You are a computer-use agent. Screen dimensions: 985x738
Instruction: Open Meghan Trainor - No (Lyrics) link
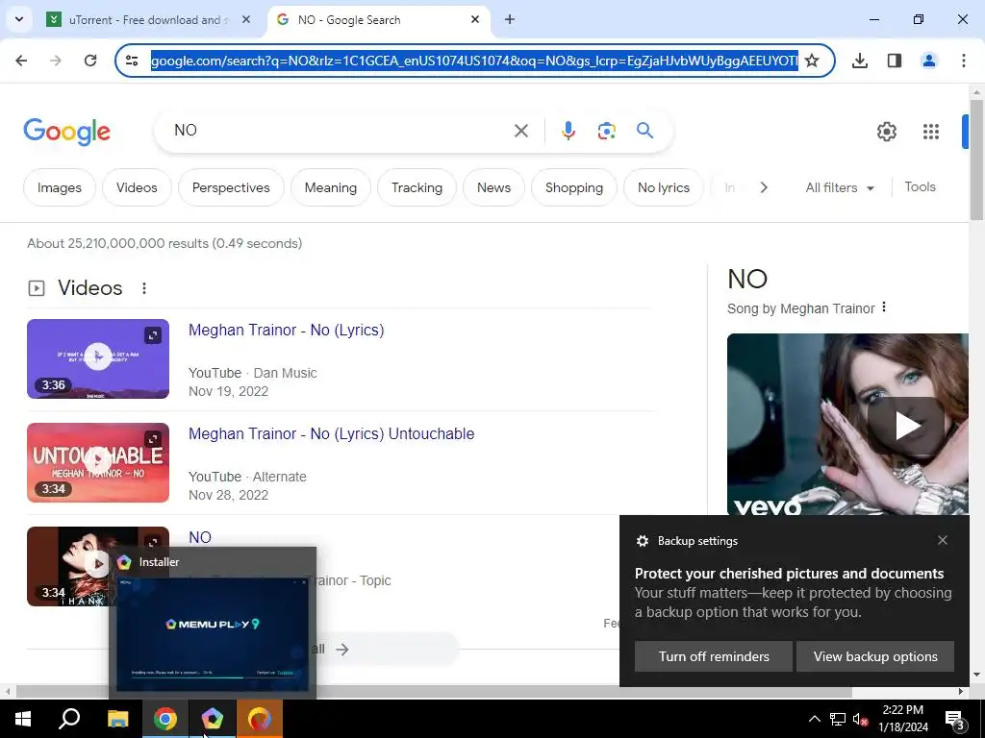286,331
